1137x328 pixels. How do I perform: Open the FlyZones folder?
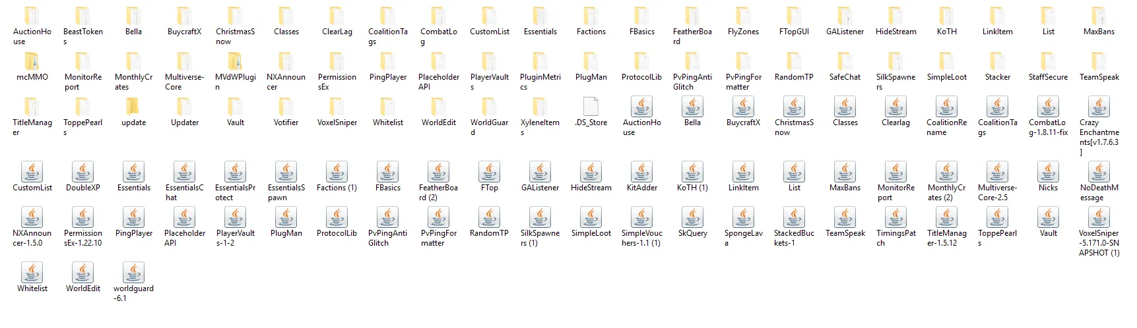tap(743, 20)
